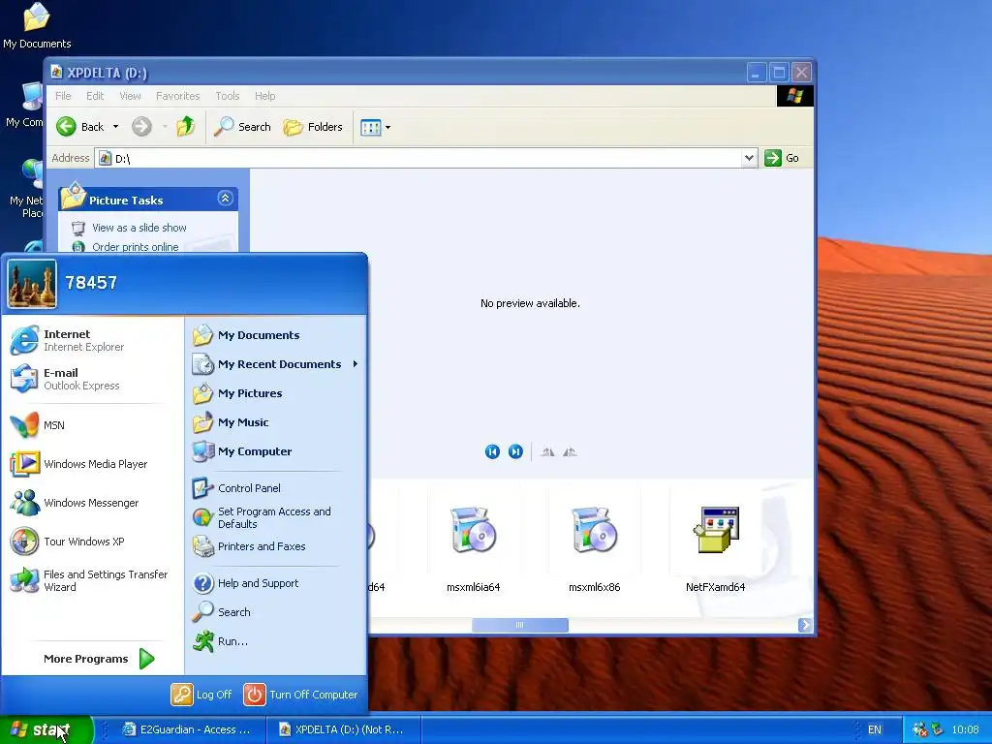
Task: Open the View menu
Action: click(130, 96)
